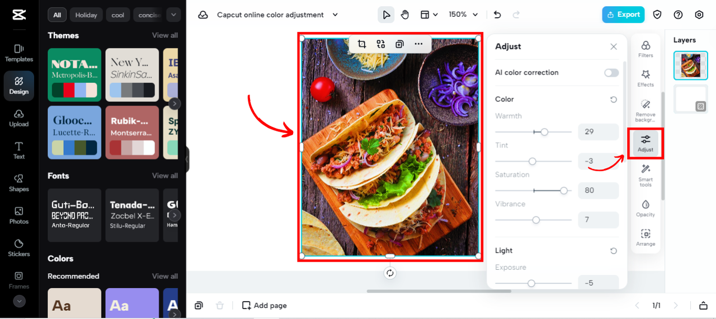Click the Warmth slider handle

pyautogui.click(x=544, y=132)
